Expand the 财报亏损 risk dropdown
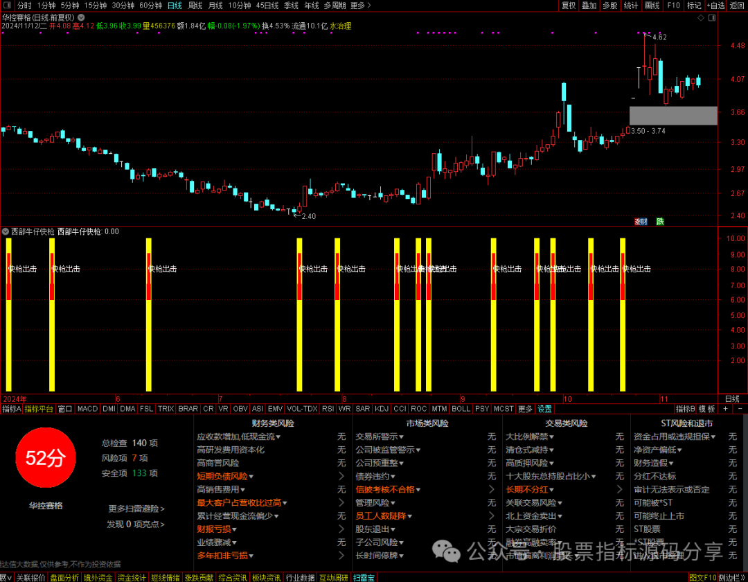Image resolution: width=748 pixels, height=582 pixels. 217,529
